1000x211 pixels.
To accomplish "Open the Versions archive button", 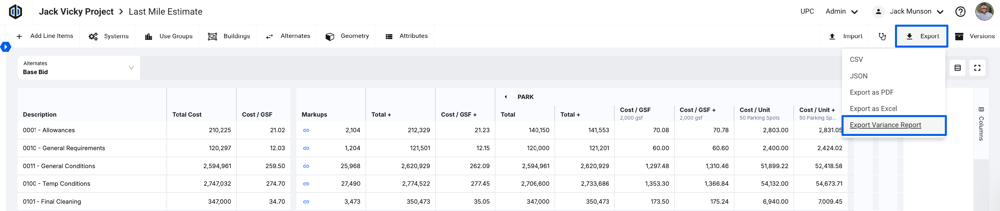I will (974, 37).
